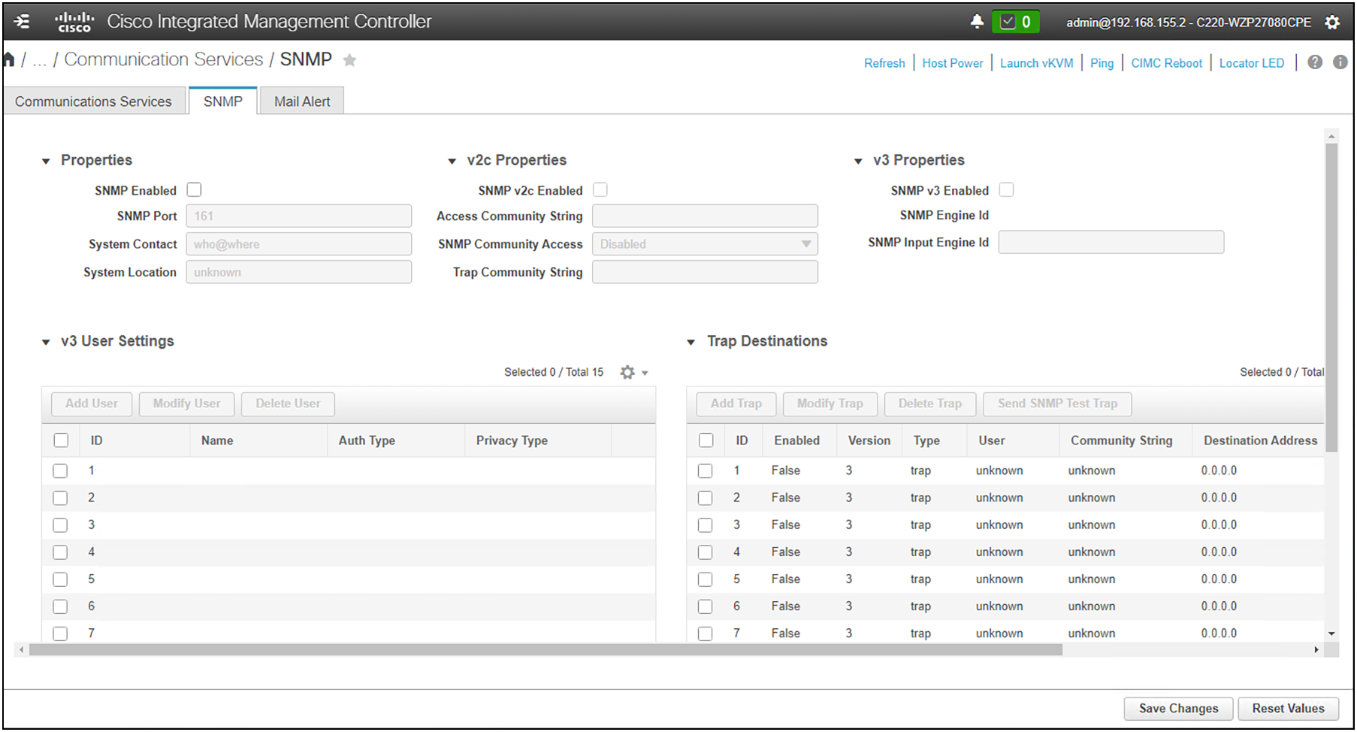This screenshot has height=732, width=1357.
Task: Click the Reset Values button
Action: coord(1289,709)
